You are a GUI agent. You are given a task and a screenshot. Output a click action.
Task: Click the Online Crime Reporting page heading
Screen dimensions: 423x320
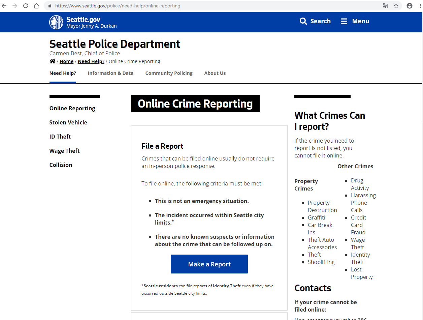click(x=195, y=104)
